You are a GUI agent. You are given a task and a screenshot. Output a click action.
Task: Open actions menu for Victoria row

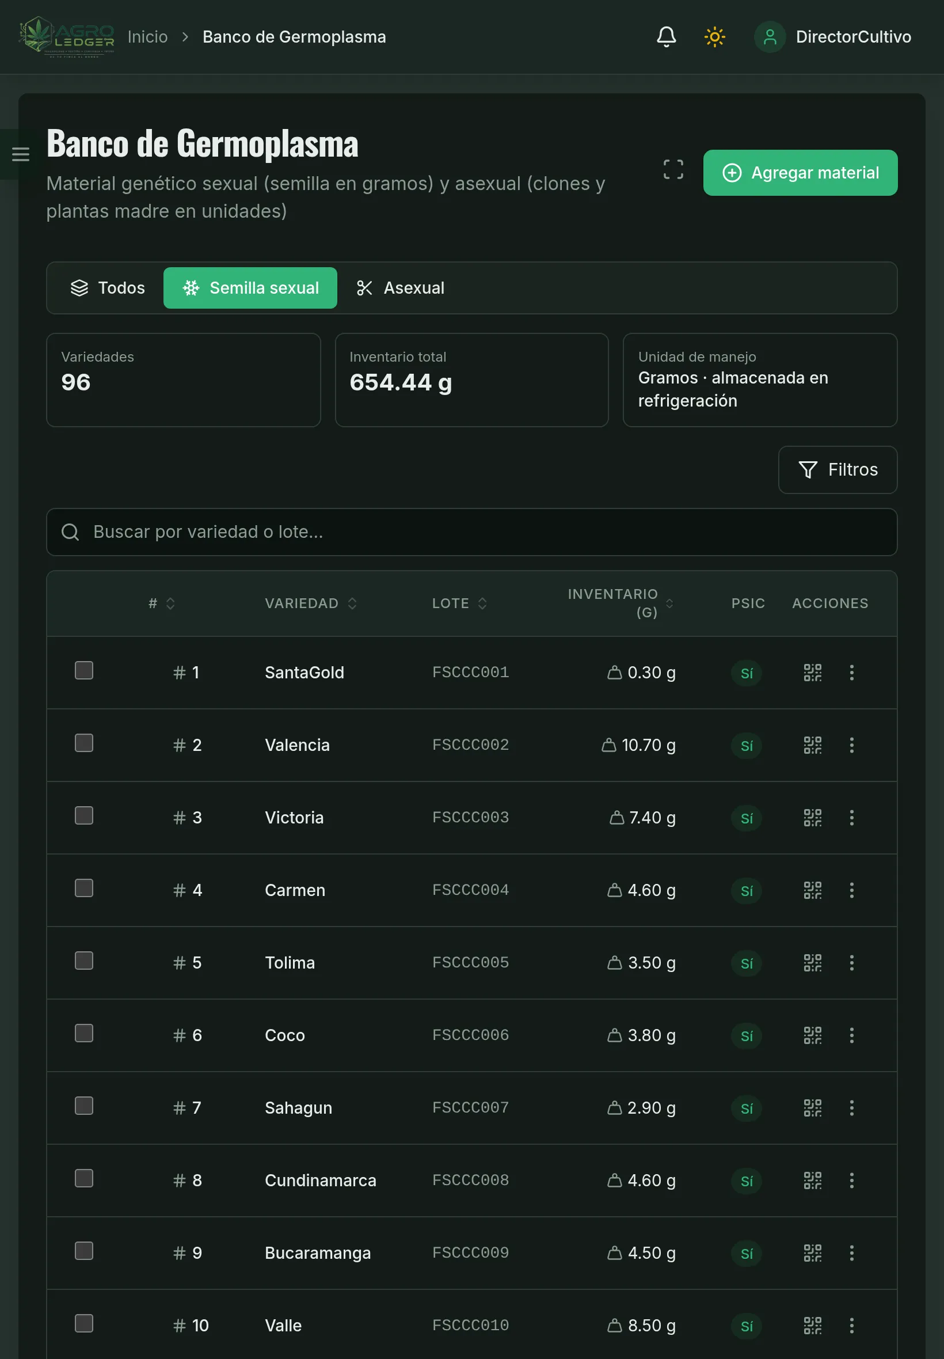click(x=851, y=818)
